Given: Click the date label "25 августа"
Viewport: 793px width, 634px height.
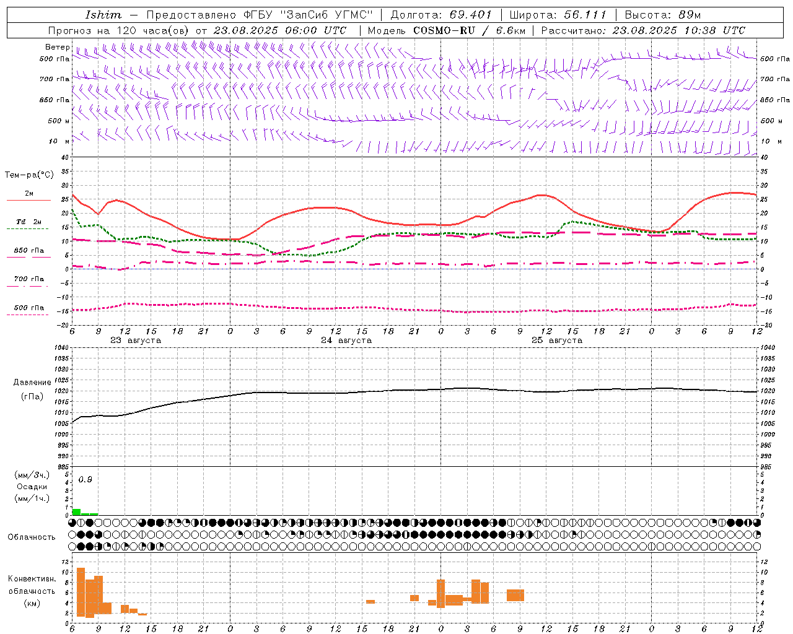Looking at the screenshot, I should 557,341.
